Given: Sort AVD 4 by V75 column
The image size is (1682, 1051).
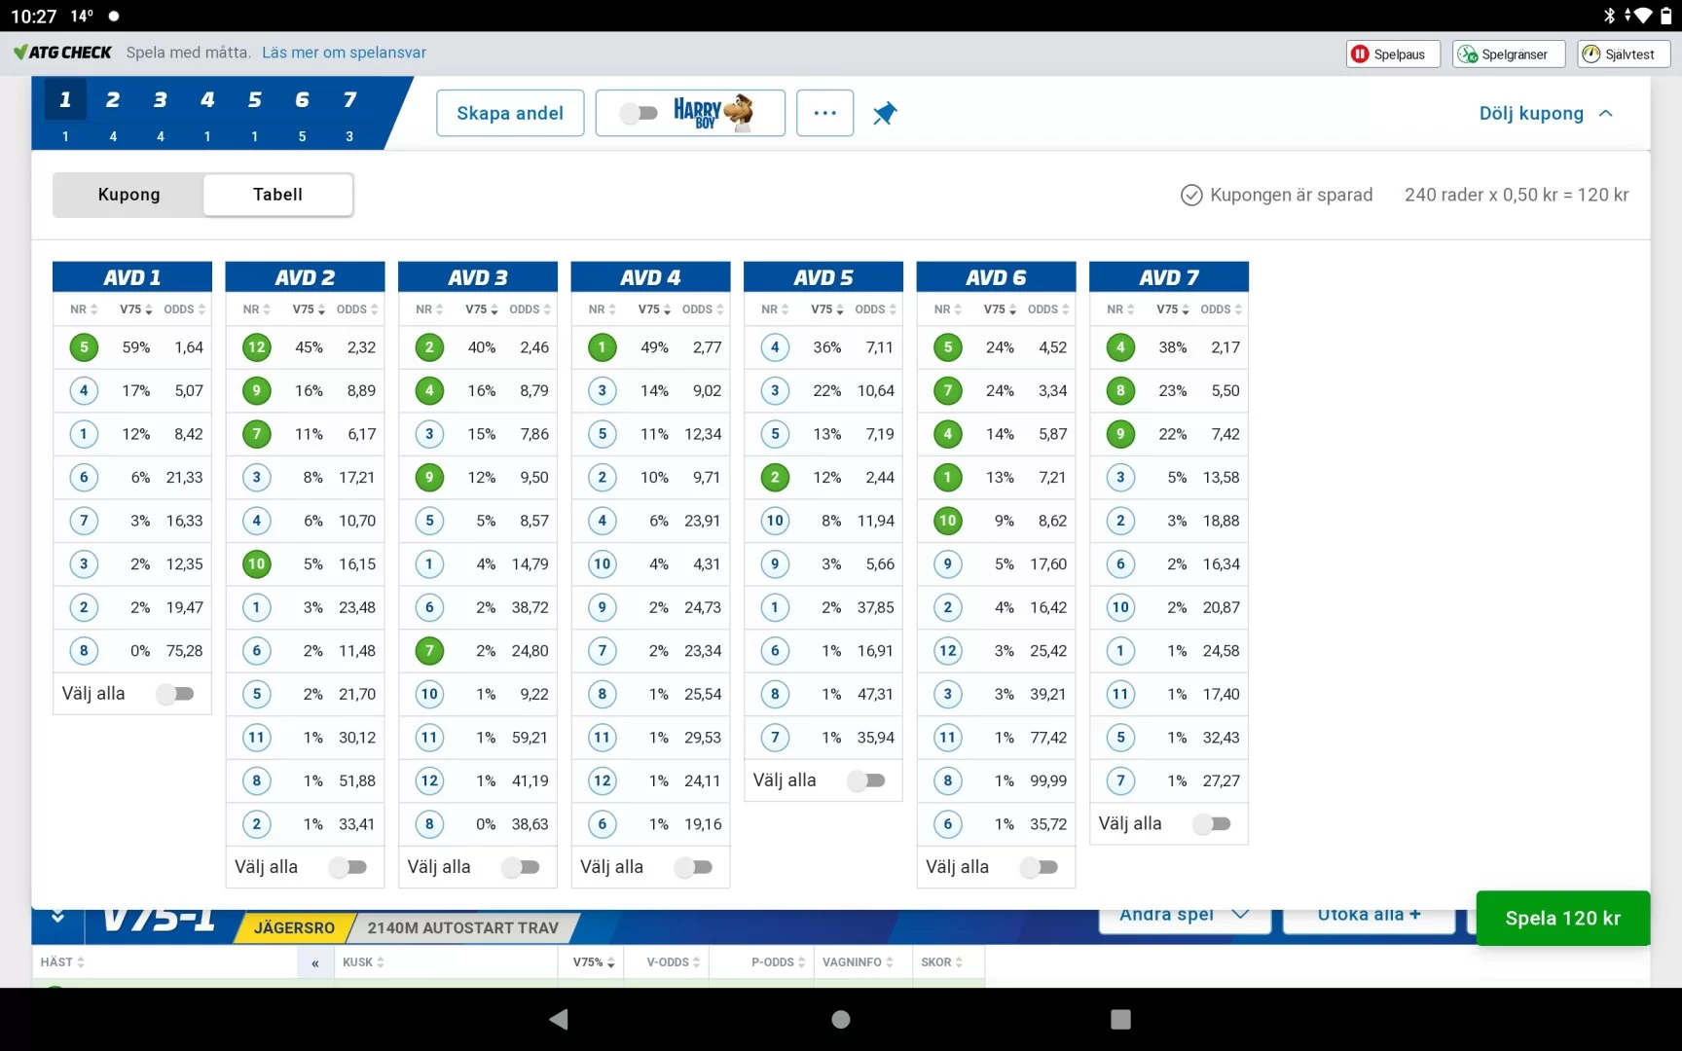Looking at the screenshot, I should (654, 309).
